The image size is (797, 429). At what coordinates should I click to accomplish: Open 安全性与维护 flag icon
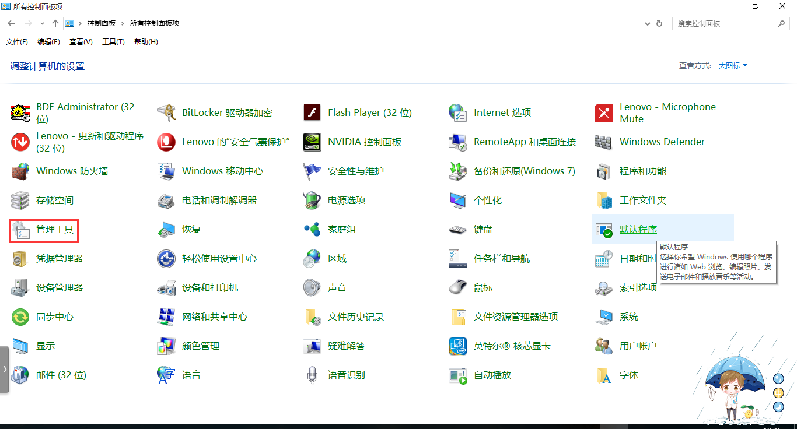(x=312, y=171)
